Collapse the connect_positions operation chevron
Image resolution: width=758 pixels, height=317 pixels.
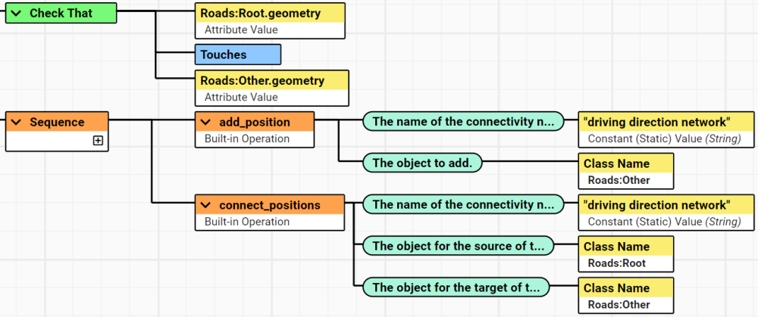click(x=205, y=206)
